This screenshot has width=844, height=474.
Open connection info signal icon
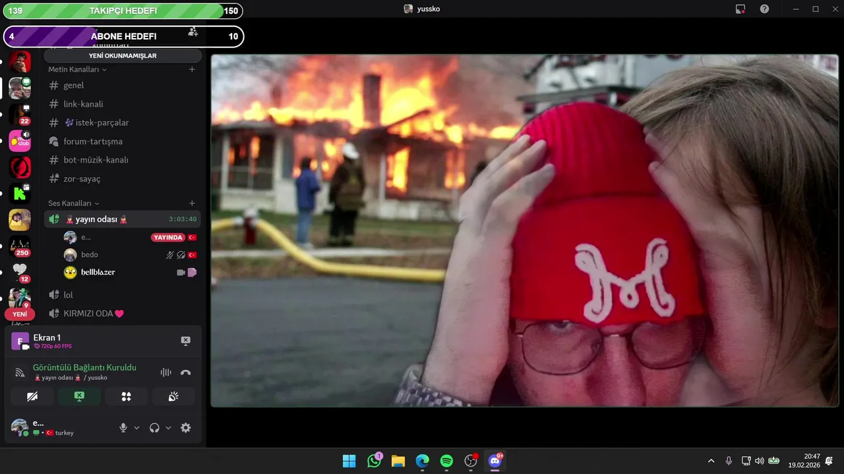(x=20, y=373)
